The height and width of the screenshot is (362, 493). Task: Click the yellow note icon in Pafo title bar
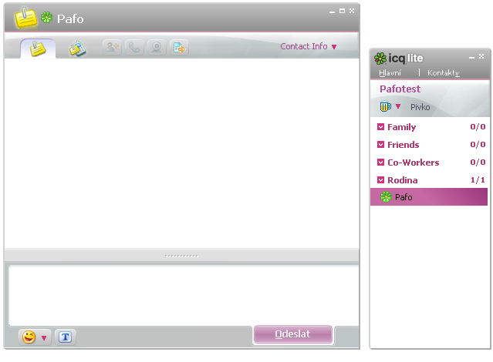click(25, 17)
